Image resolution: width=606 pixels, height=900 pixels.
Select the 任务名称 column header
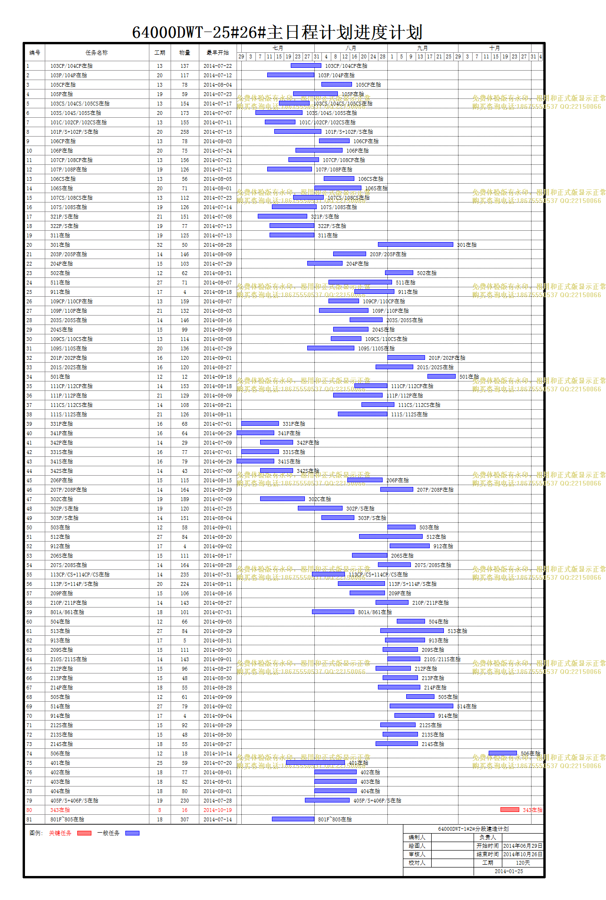97,53
